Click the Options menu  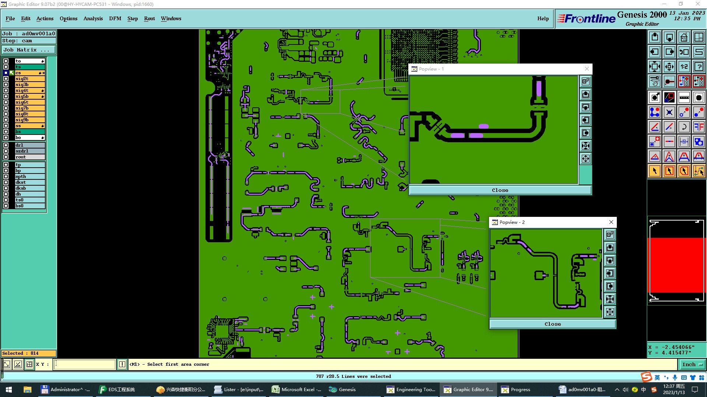(x=68, y=18)
